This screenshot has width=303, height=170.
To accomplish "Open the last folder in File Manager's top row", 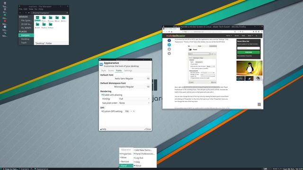I will coord(63,18).
